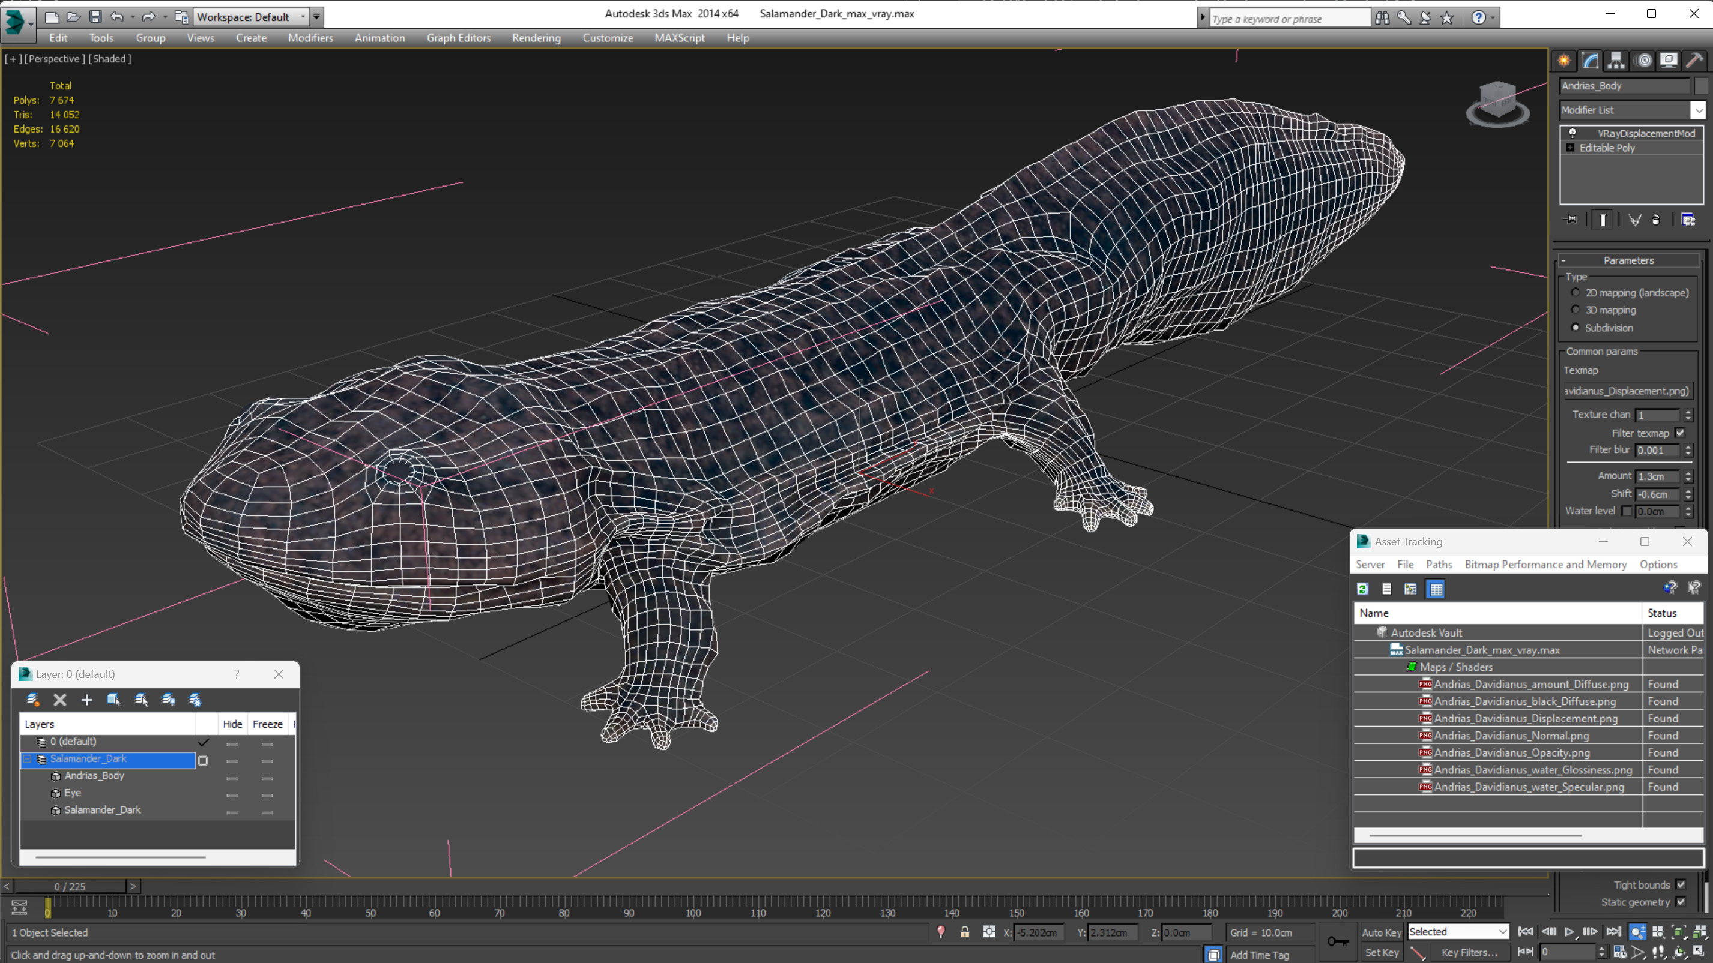The image size is (1713, 963).
Task: Remove modifier from the stack icon
Action: click(x=1656, y=220)
